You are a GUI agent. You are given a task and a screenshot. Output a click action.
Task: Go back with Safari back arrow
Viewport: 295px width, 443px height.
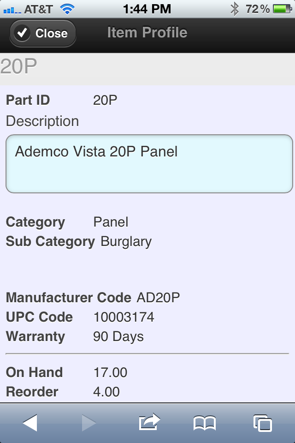(30, 423)
